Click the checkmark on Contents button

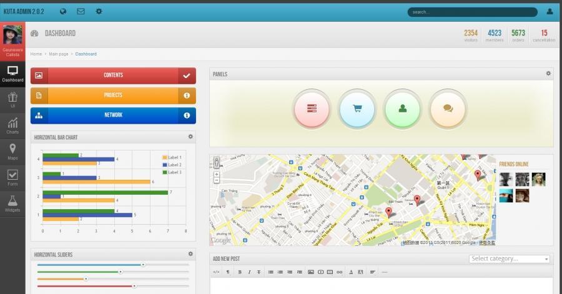[187, 76]
